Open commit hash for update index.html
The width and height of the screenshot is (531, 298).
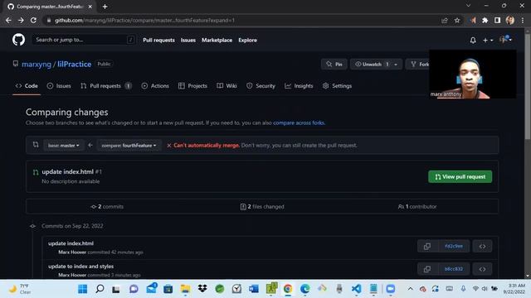click(454, 247)
